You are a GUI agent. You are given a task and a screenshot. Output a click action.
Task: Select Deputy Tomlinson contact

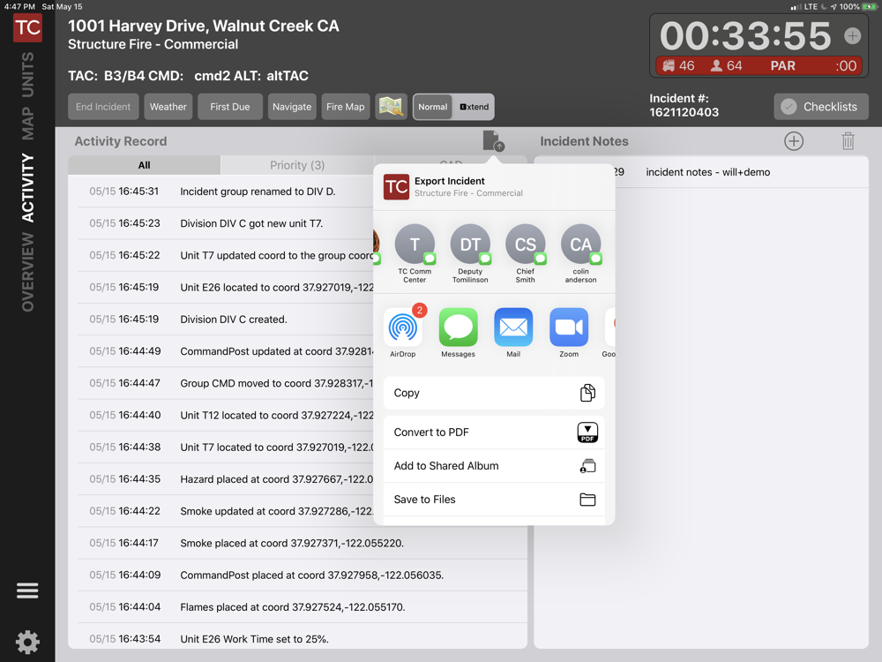coord(470,253)
